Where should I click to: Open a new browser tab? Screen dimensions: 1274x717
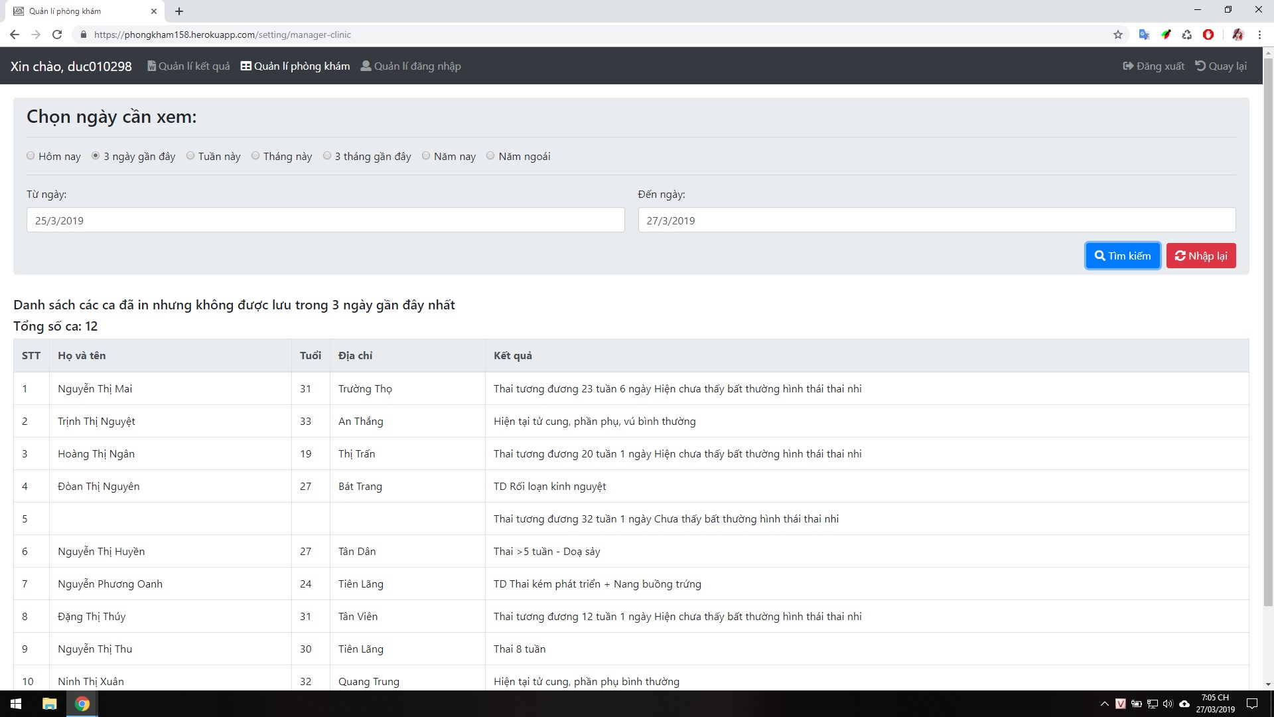pos(179,11)
